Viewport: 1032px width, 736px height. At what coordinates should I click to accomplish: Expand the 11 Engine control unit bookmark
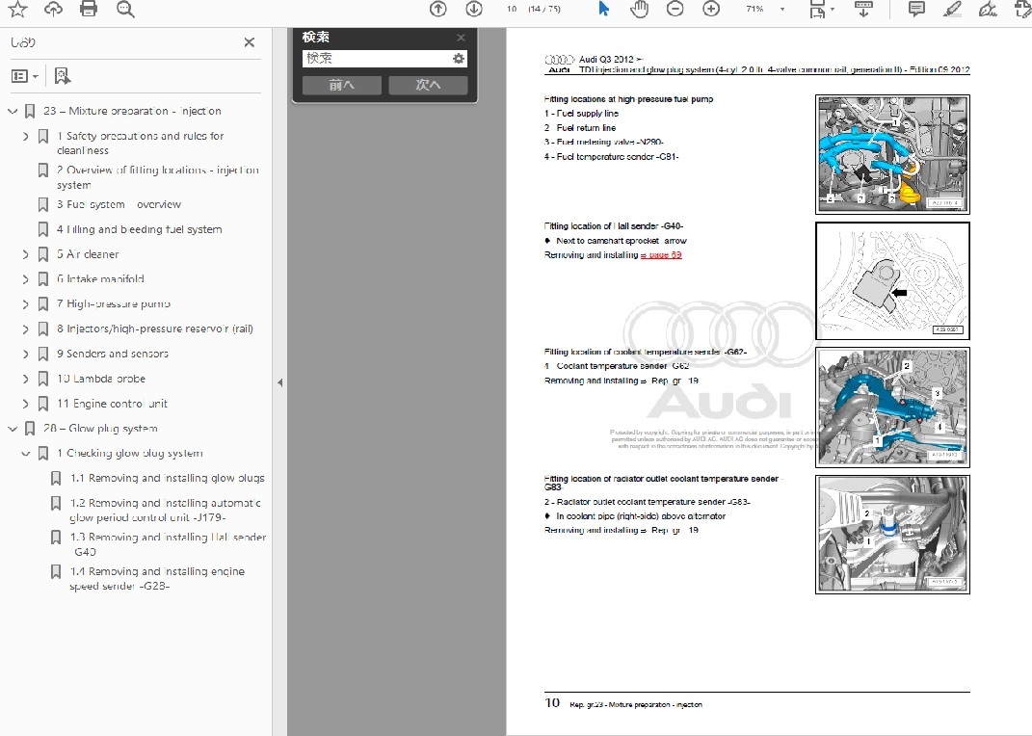26,404
